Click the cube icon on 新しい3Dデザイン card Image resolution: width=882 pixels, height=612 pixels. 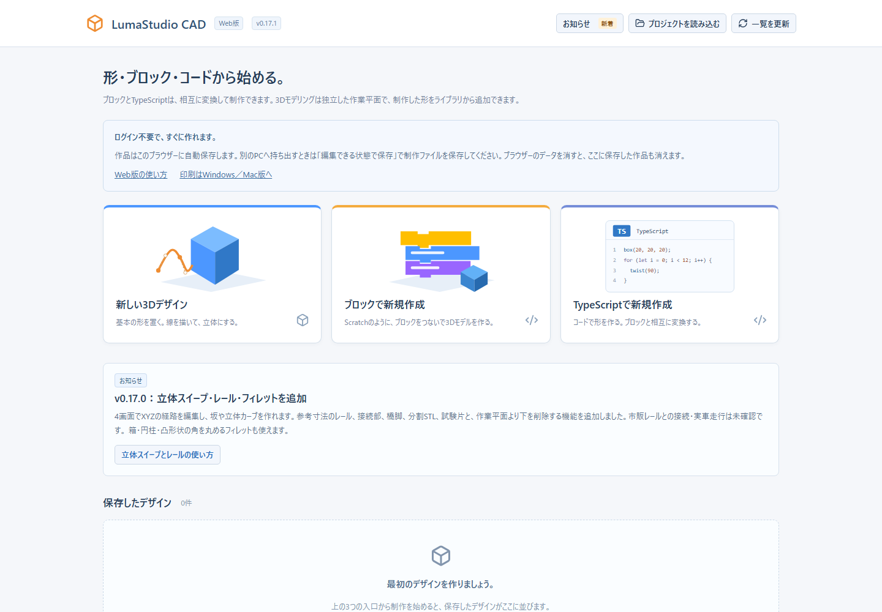(303, 320)
